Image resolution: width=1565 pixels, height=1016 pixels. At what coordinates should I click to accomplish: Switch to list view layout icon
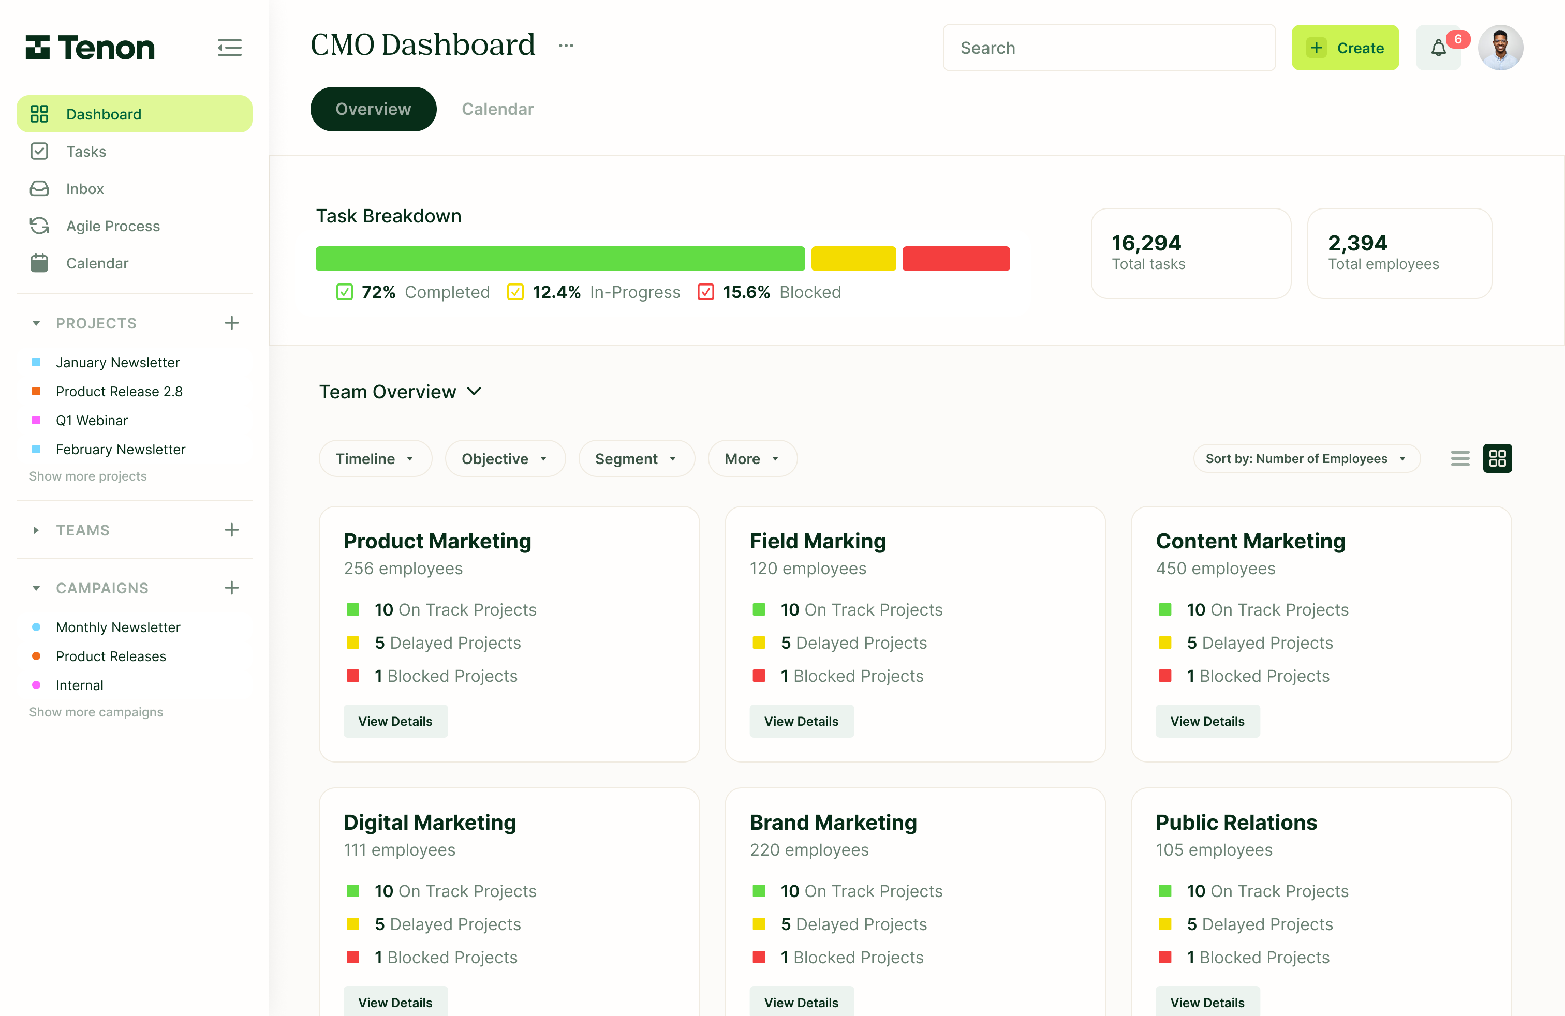[x=1460, y=458]
